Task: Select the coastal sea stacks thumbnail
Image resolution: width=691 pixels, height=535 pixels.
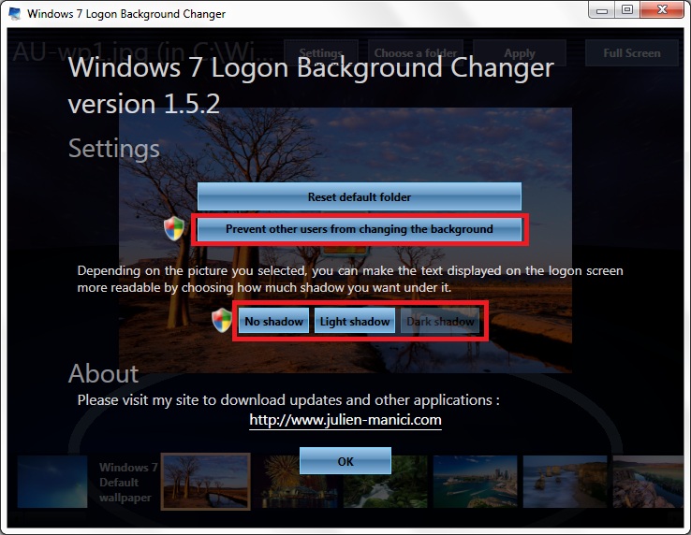Action: pos(565,482)
